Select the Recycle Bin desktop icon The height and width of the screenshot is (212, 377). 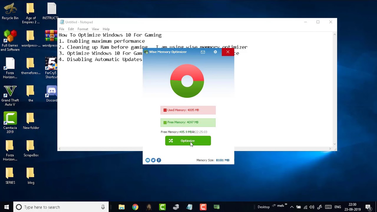(x=10, y=12)
